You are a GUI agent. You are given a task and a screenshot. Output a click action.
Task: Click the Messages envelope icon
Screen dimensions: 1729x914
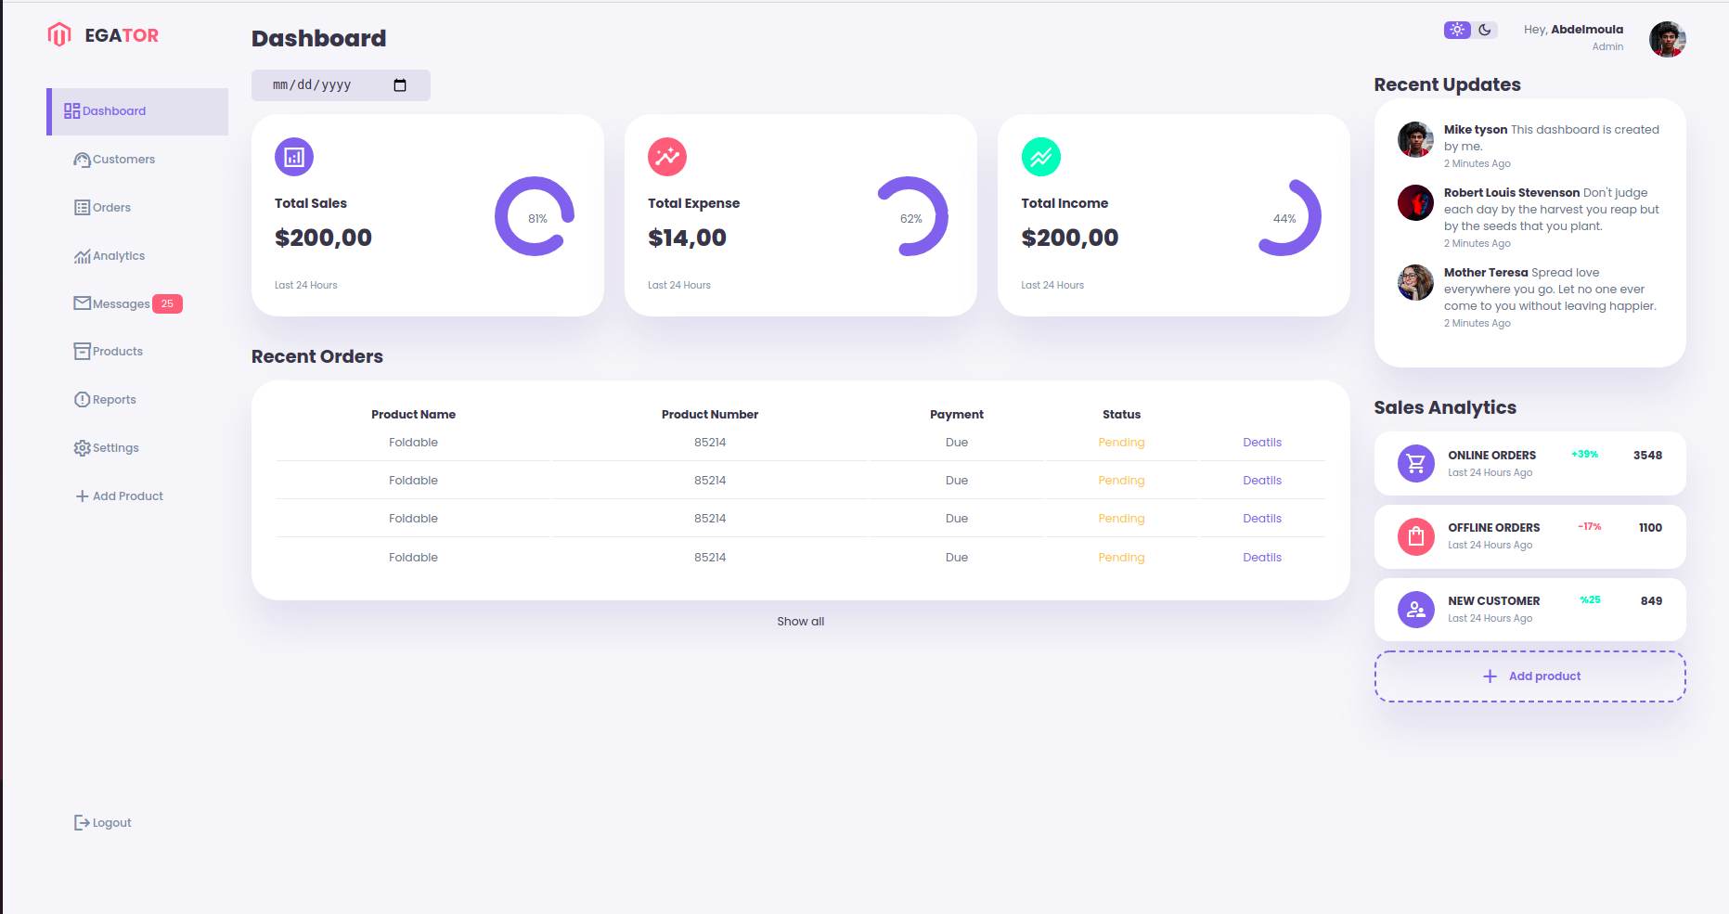(x=82, y=303)
